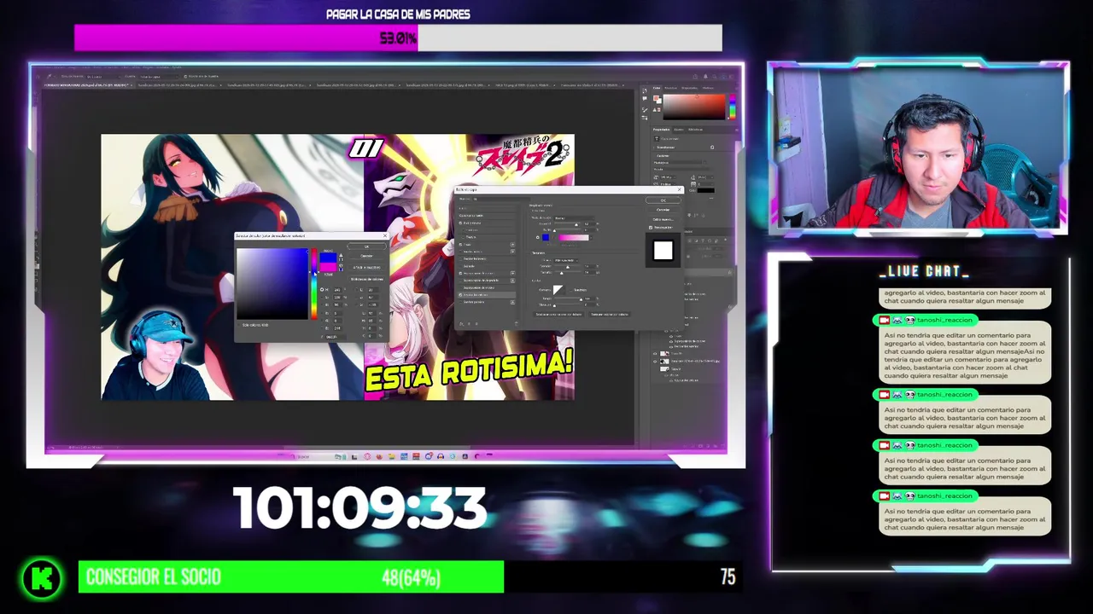This screenshot has height=614, width=1093.
Task: Toggle Superposición de colores checkbox
Action: click(460, 274)
